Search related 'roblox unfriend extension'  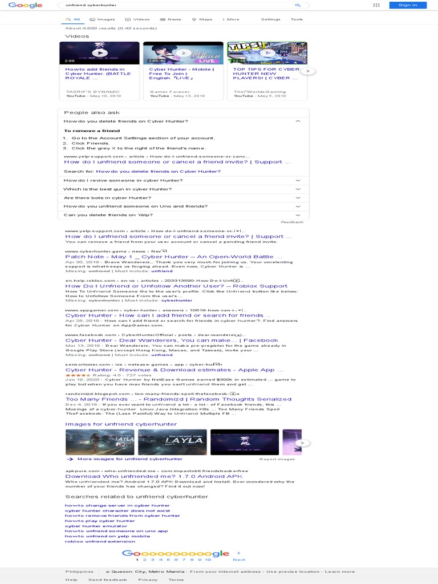tap(100, 542)
